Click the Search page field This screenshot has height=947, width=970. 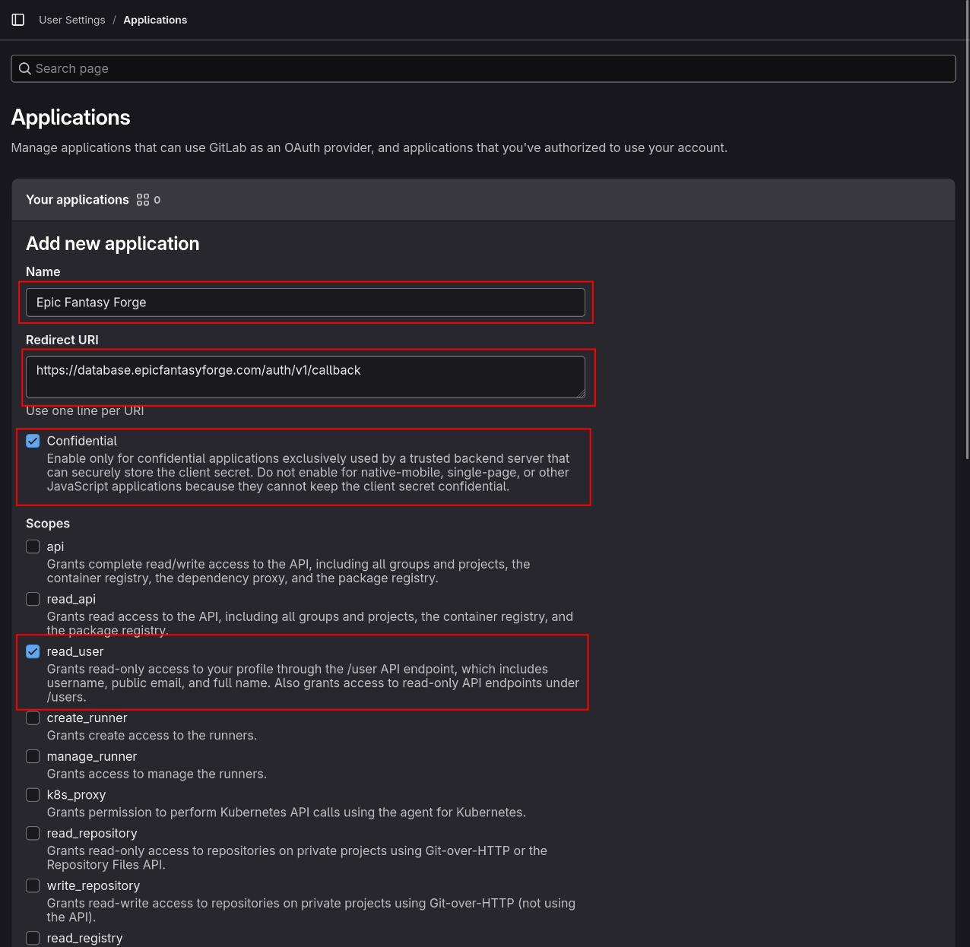click(x=483, y=68)
